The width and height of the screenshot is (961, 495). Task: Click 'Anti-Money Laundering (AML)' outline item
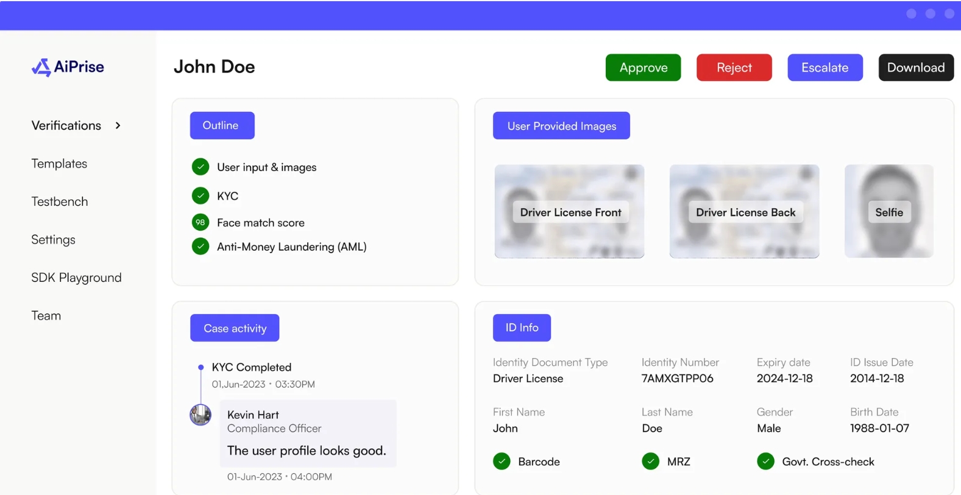coord(292,247)
